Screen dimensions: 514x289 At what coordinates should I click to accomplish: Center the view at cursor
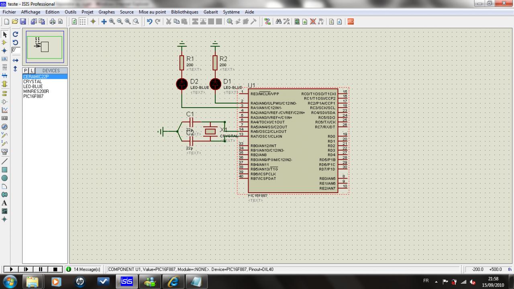[104, 21]
